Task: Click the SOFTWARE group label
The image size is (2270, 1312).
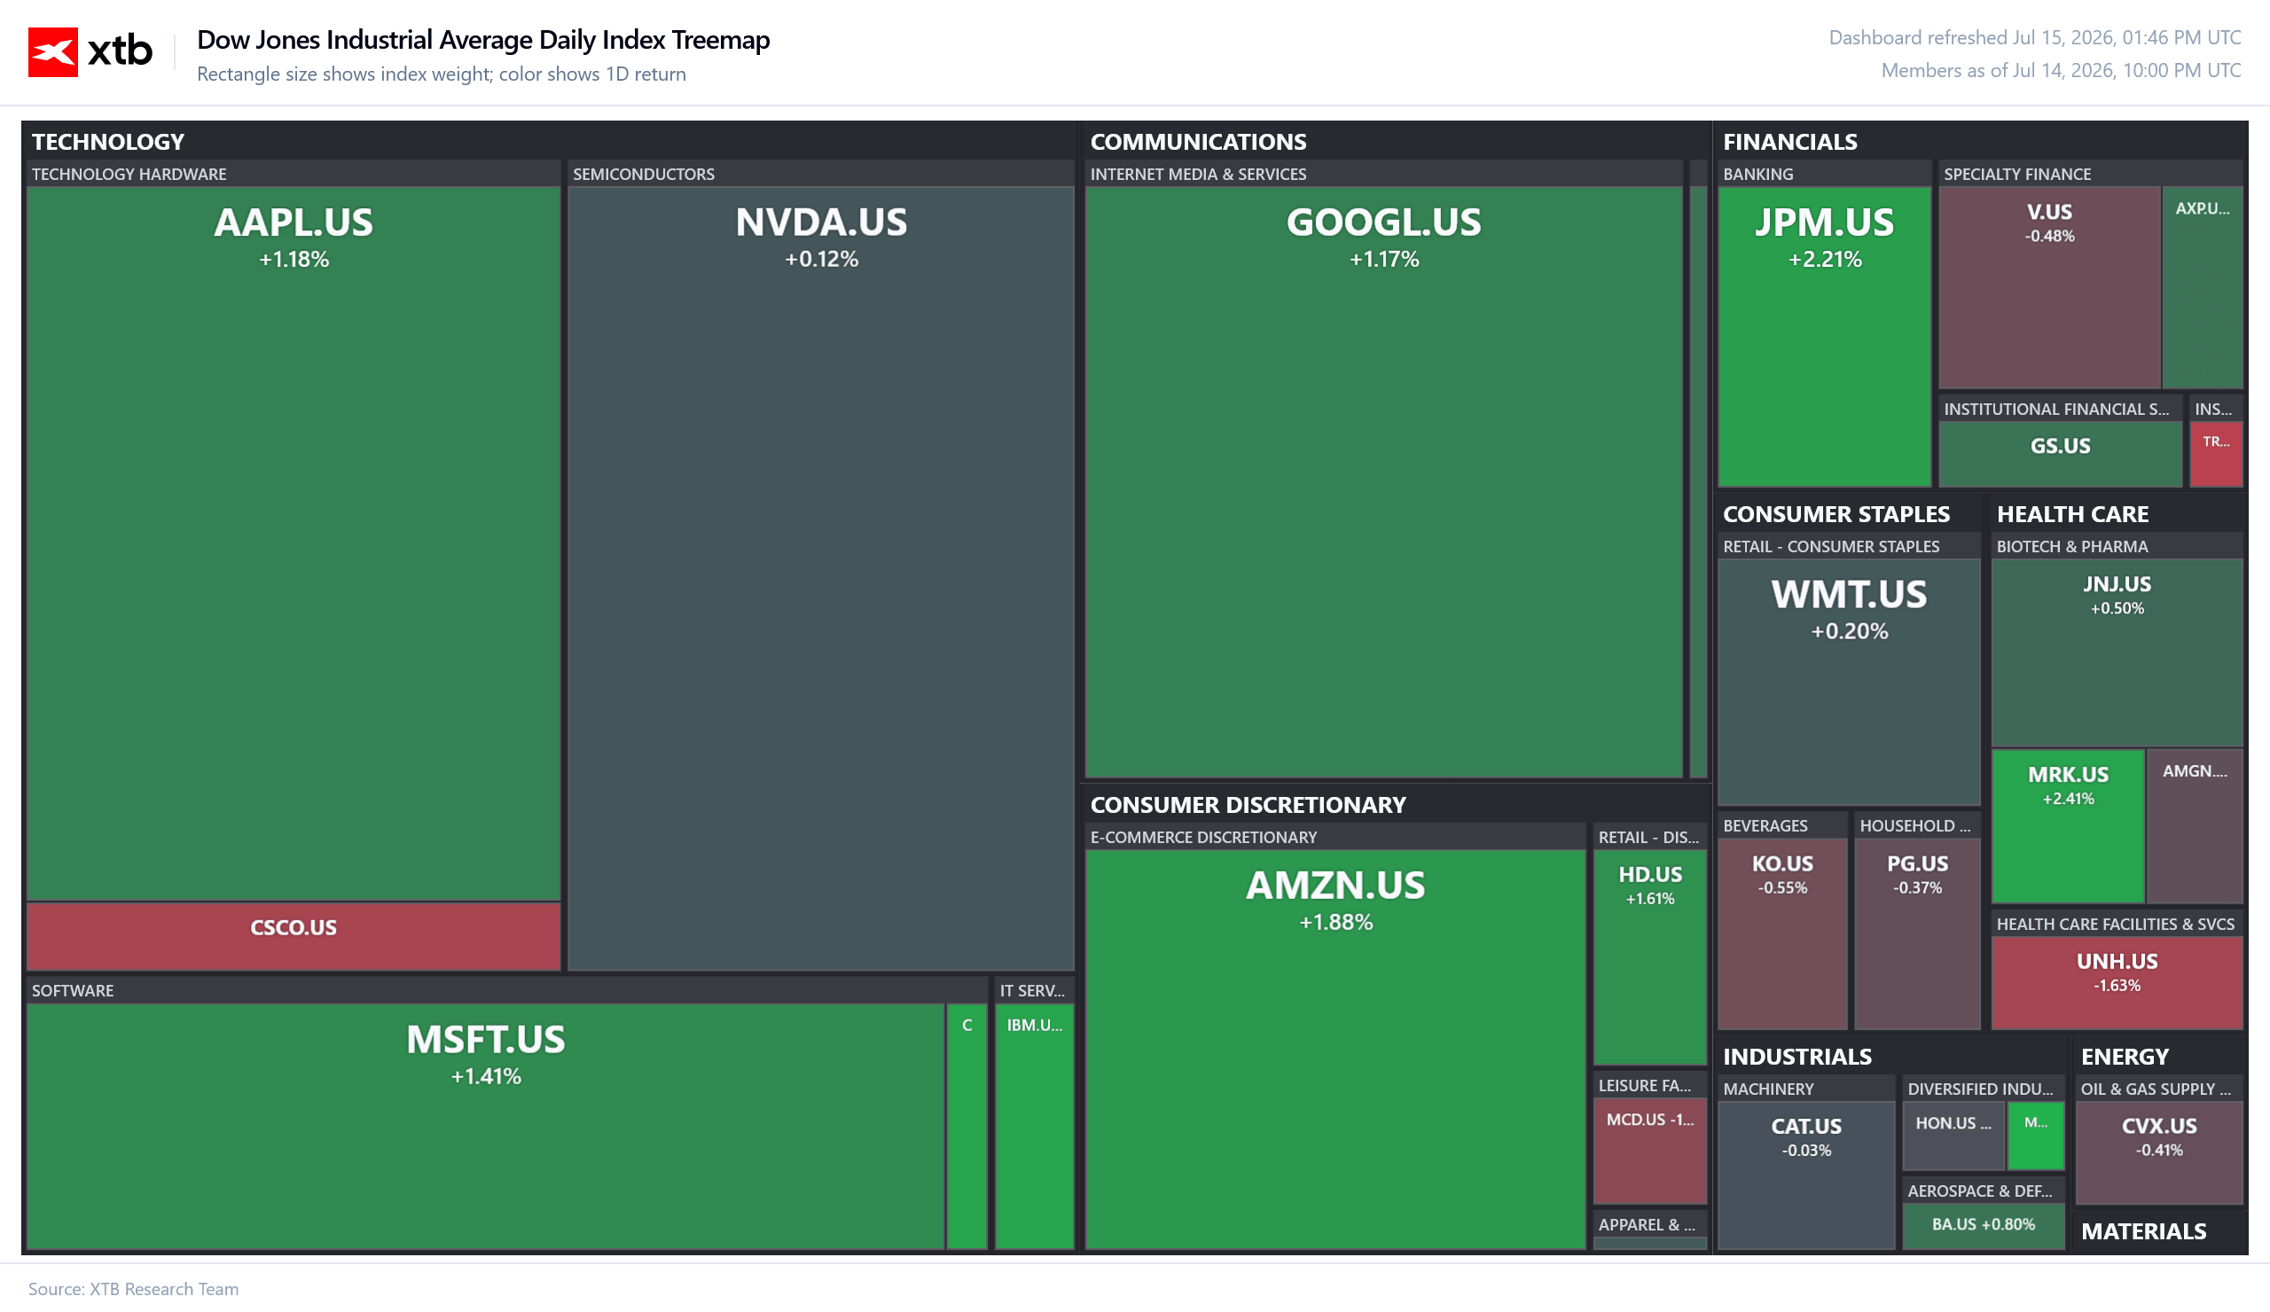Action: (73, 990)
